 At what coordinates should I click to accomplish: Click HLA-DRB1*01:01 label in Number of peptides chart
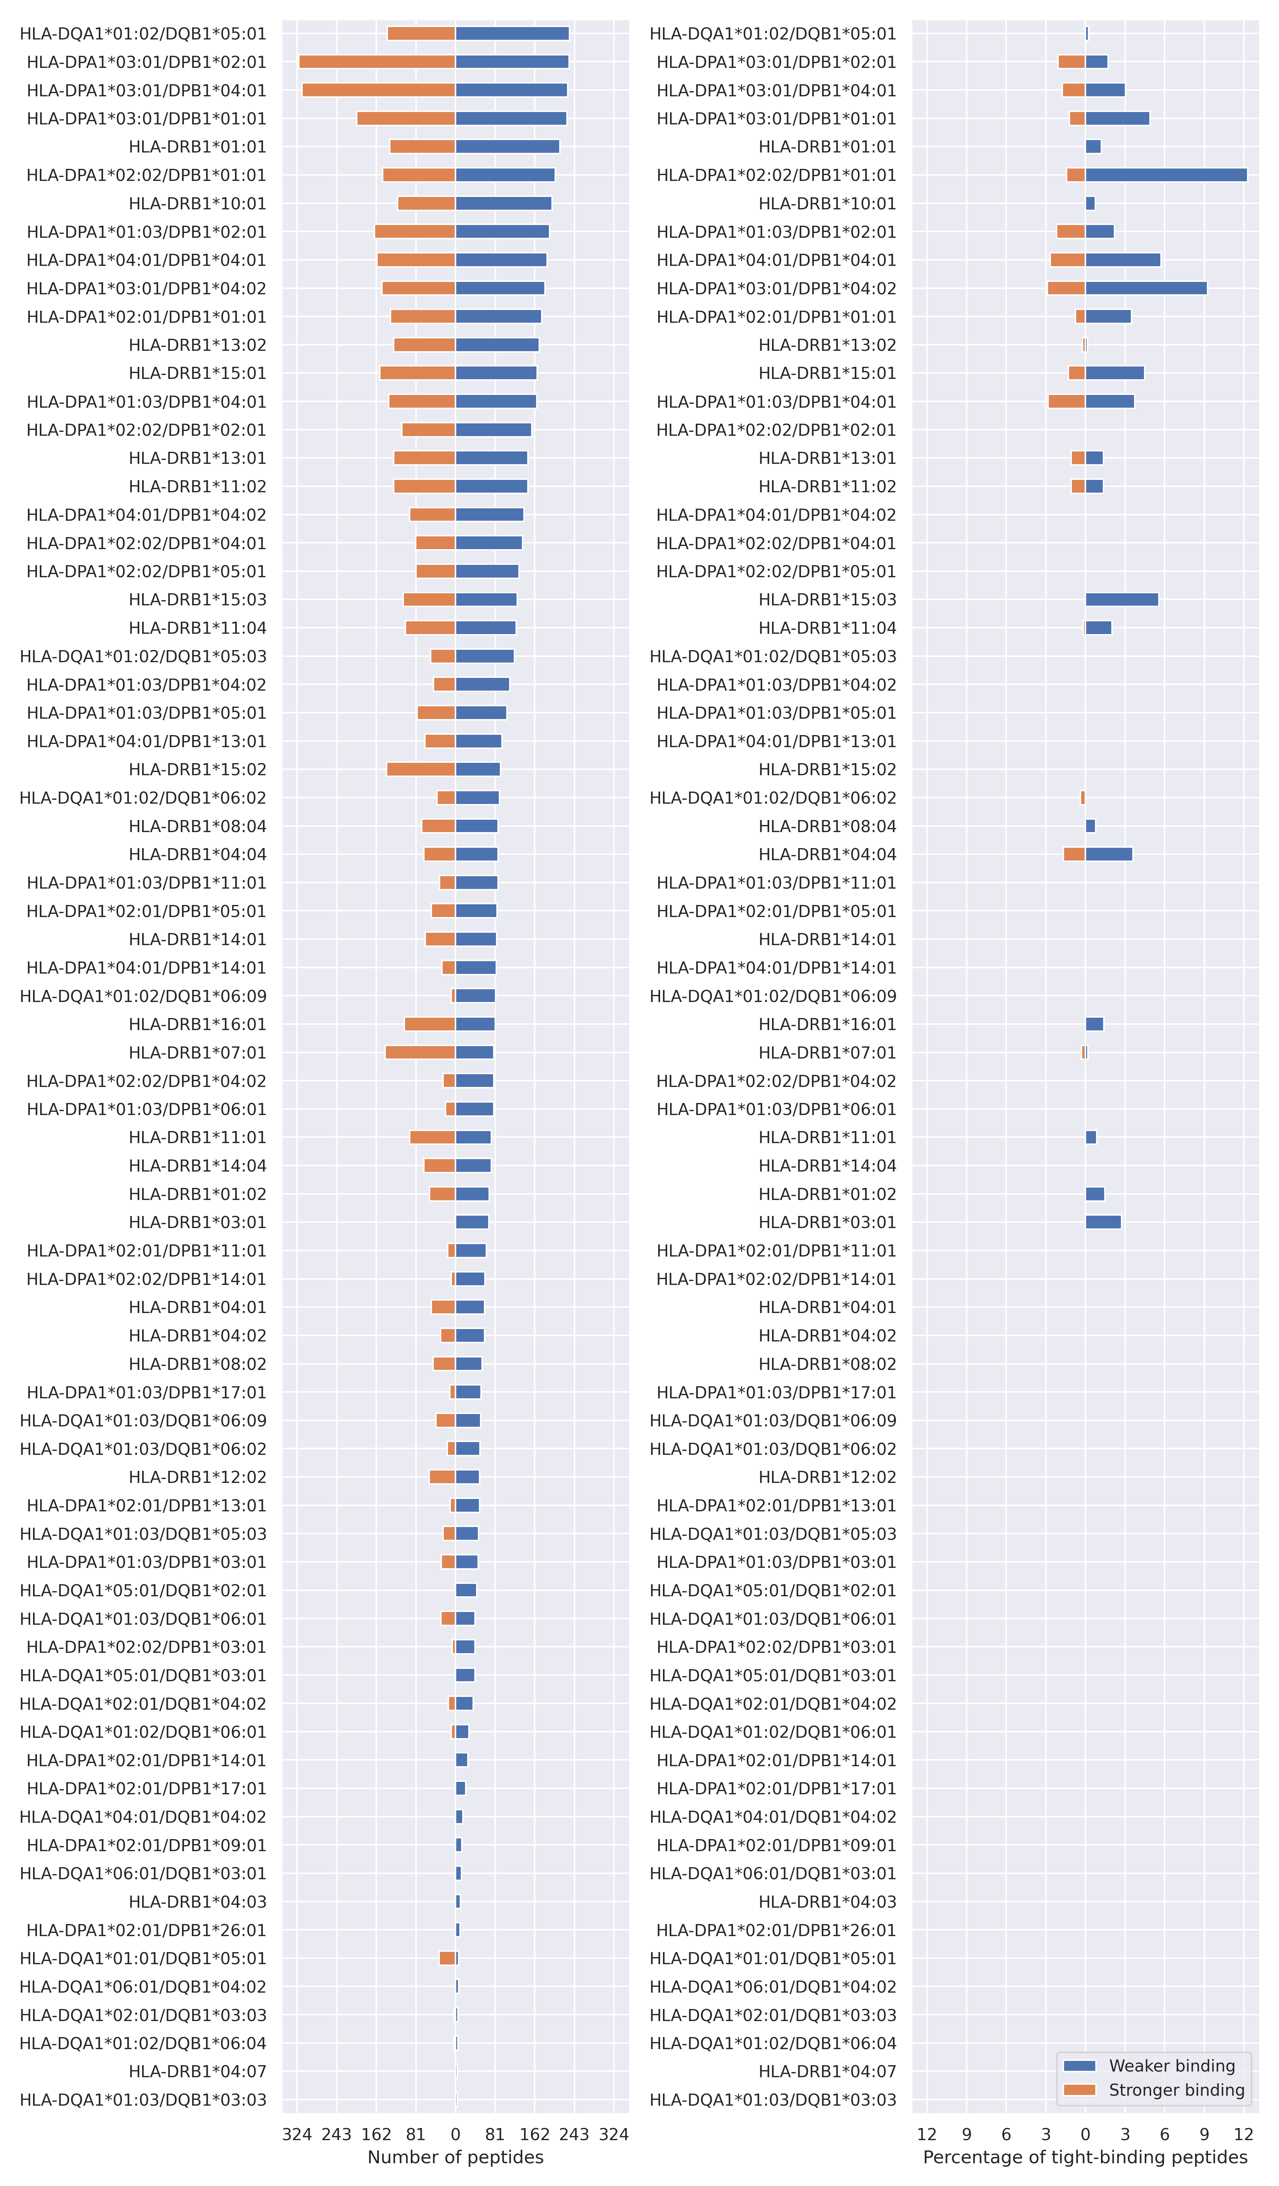[x=198, y=146]
